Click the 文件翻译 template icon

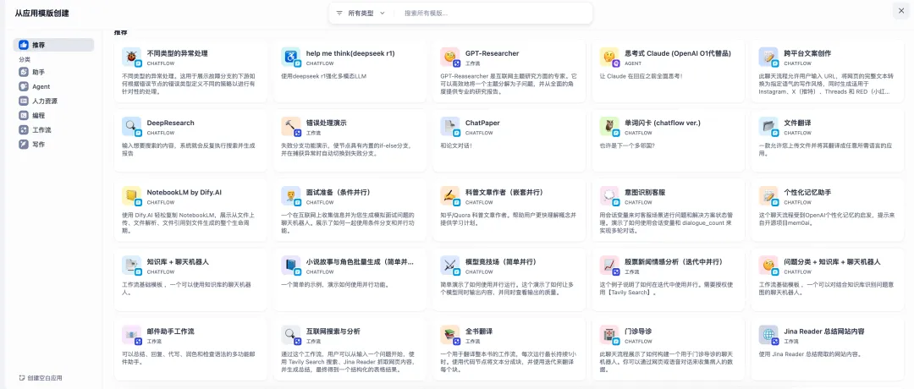pyautogui.click(x=768, y=127)
